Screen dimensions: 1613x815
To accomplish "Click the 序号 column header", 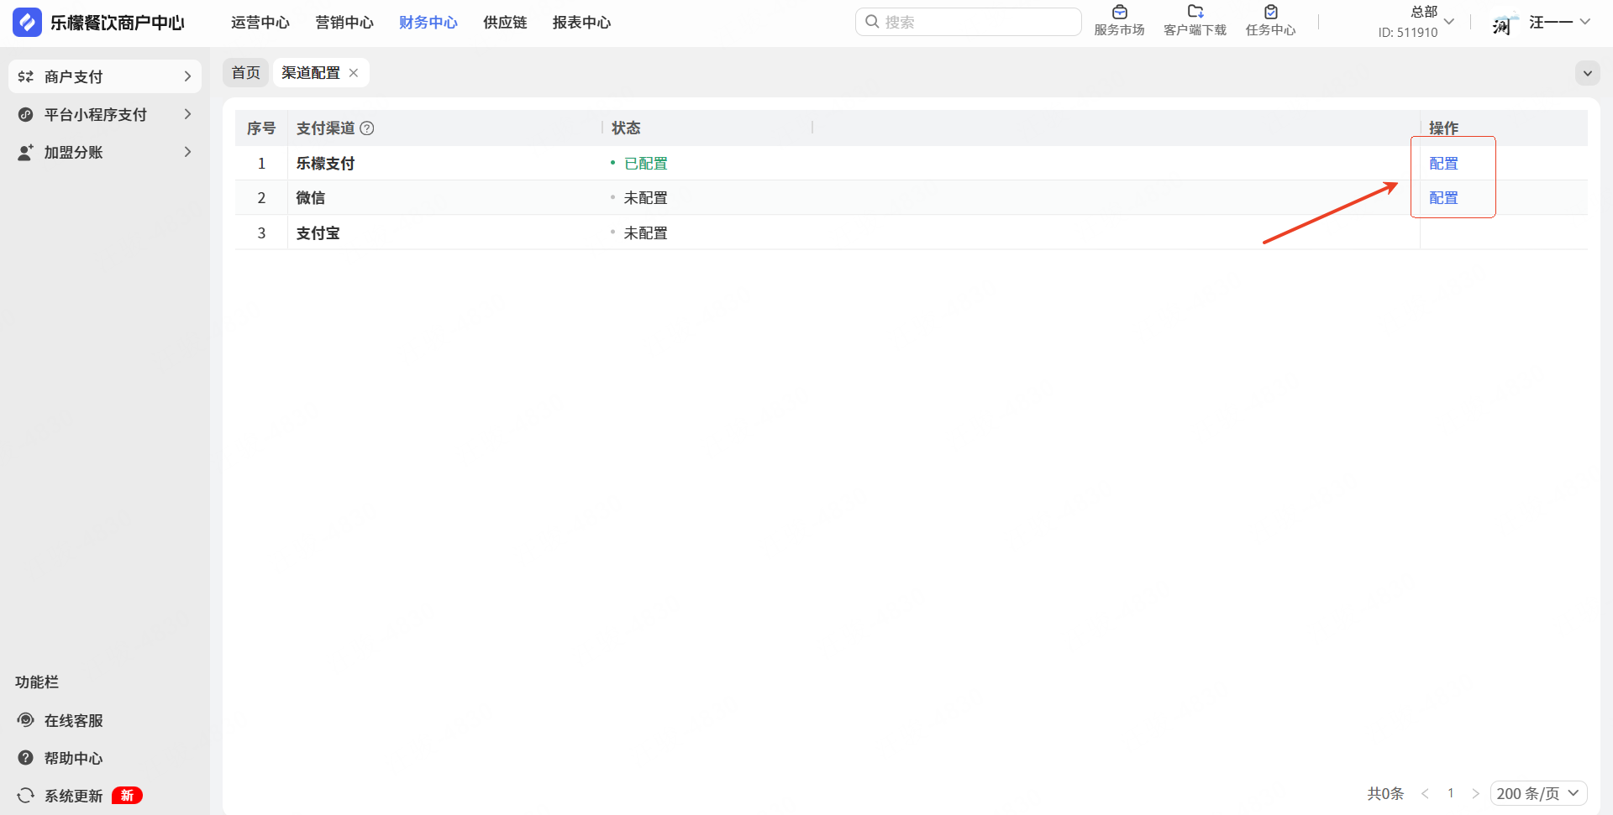I will tap(261, 128).
